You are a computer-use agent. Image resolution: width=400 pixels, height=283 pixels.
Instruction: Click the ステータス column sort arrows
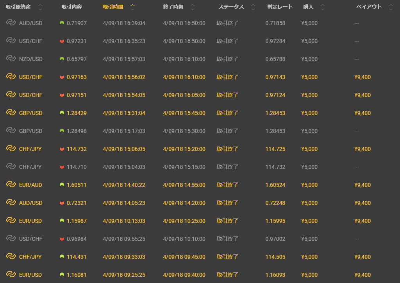pyautogui.click(x=253, y=7)
